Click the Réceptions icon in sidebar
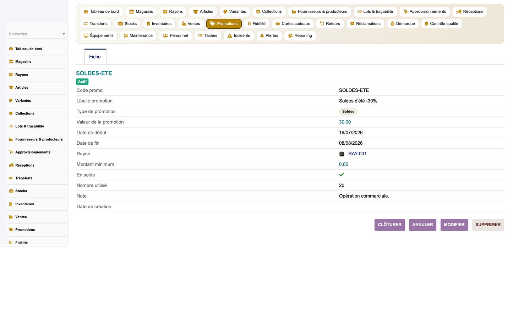This screenshot has width=513, height=317. pos(11,165)
